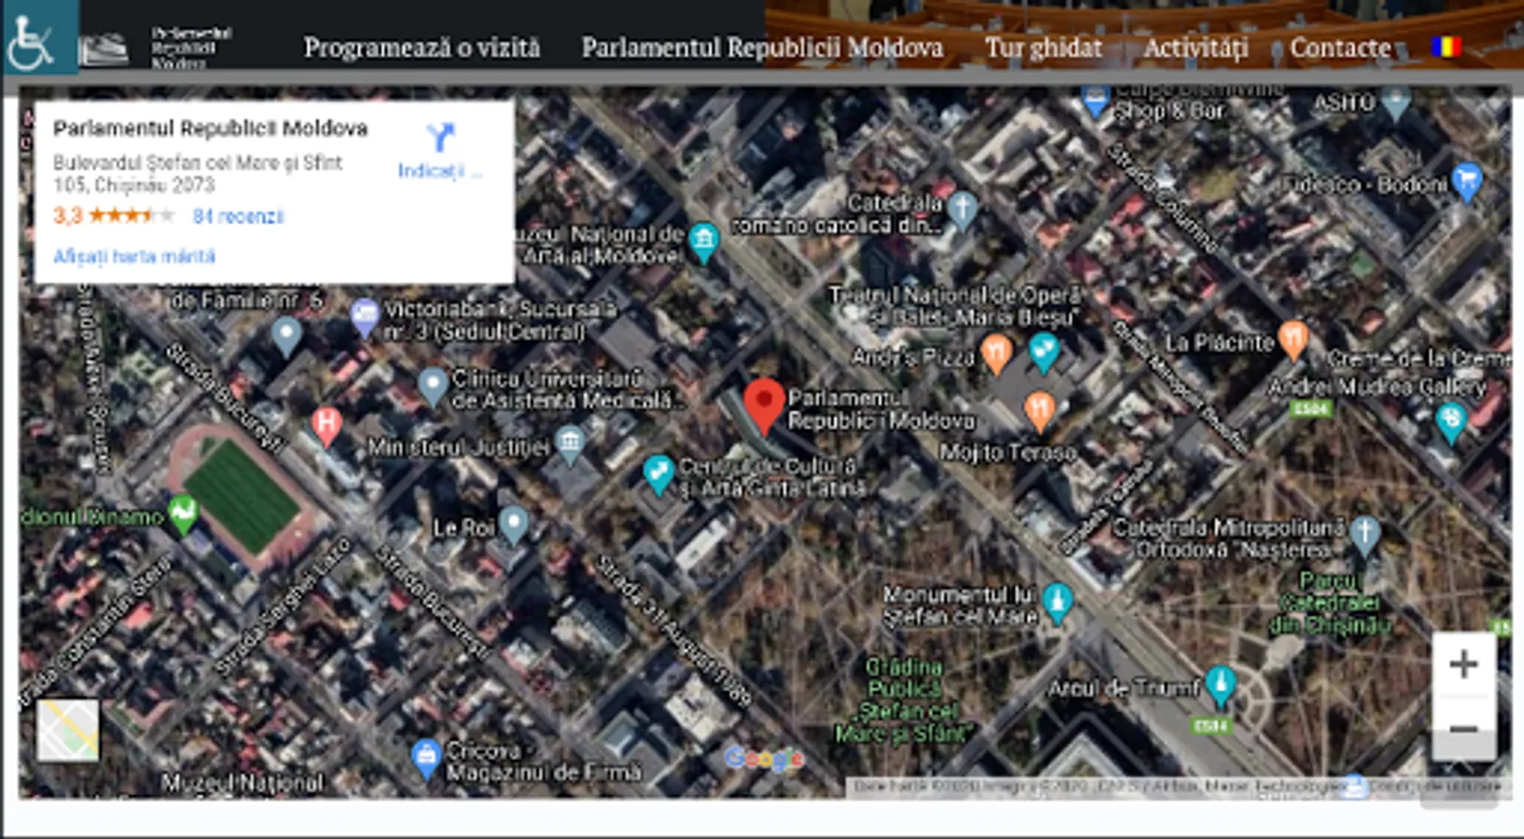Image resolution: width=1524 pixels, height=839 pixels.
Task: Click the Parlamentul Republicii Moldova card title
Action: pyautogui.click(x=210, y=129)
